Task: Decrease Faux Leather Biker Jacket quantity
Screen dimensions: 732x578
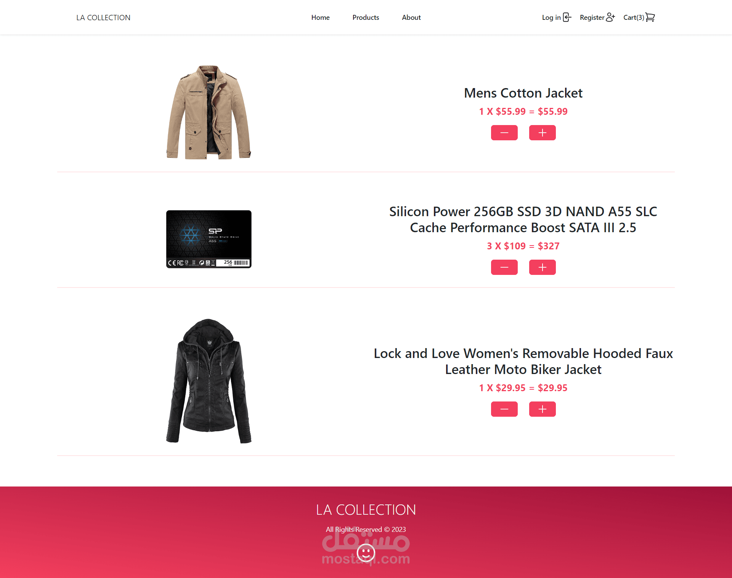Action: tap(504, 409)
